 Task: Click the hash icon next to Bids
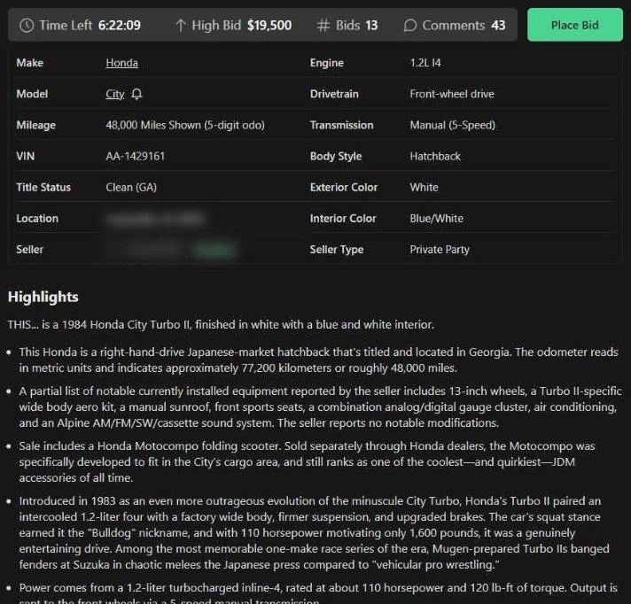click(323, 26)
